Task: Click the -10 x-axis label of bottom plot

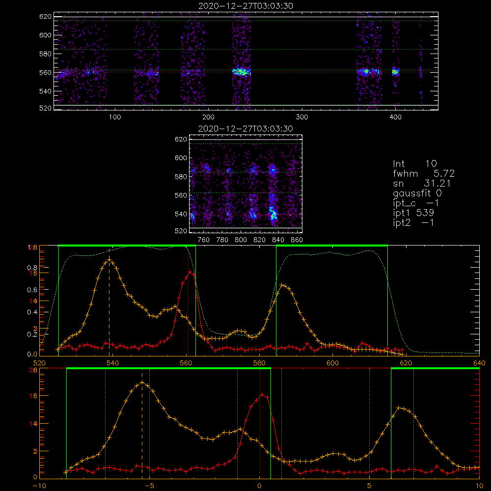Action: click(x=39, y=486)
